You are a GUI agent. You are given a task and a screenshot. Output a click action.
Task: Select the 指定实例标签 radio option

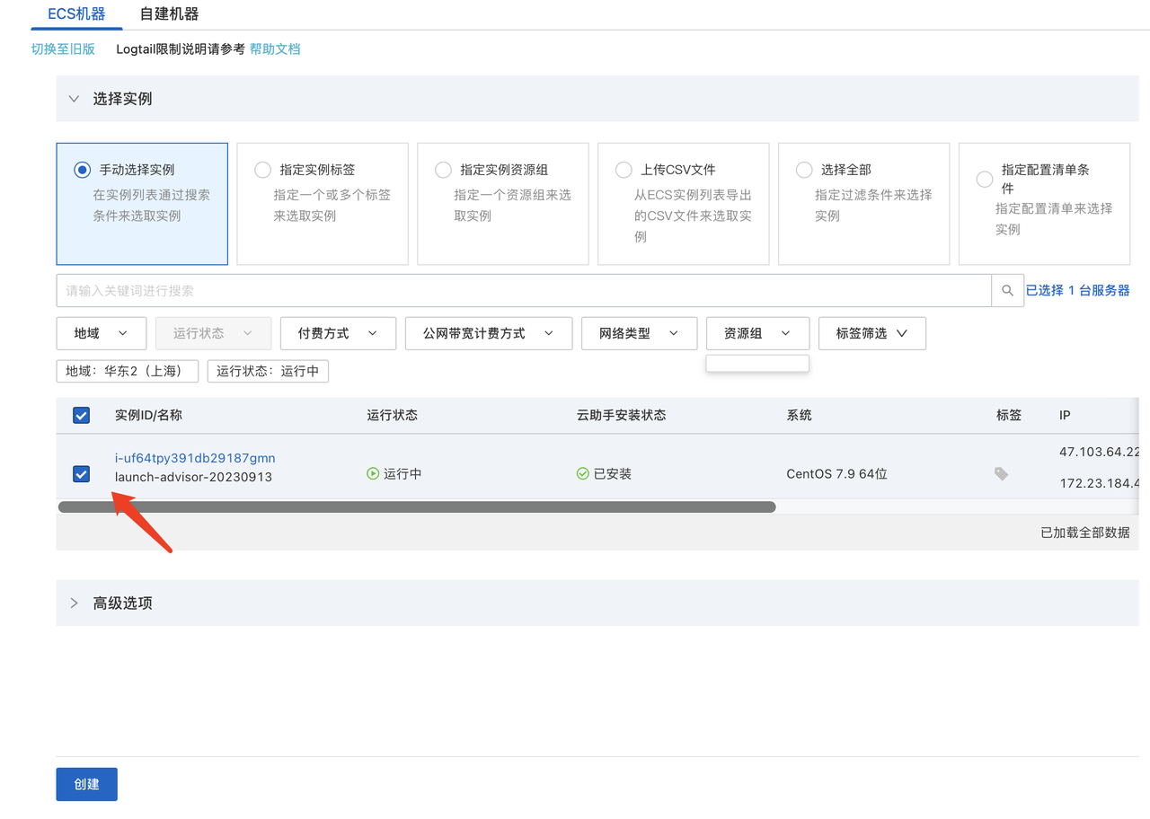click(x=263, y=170)
